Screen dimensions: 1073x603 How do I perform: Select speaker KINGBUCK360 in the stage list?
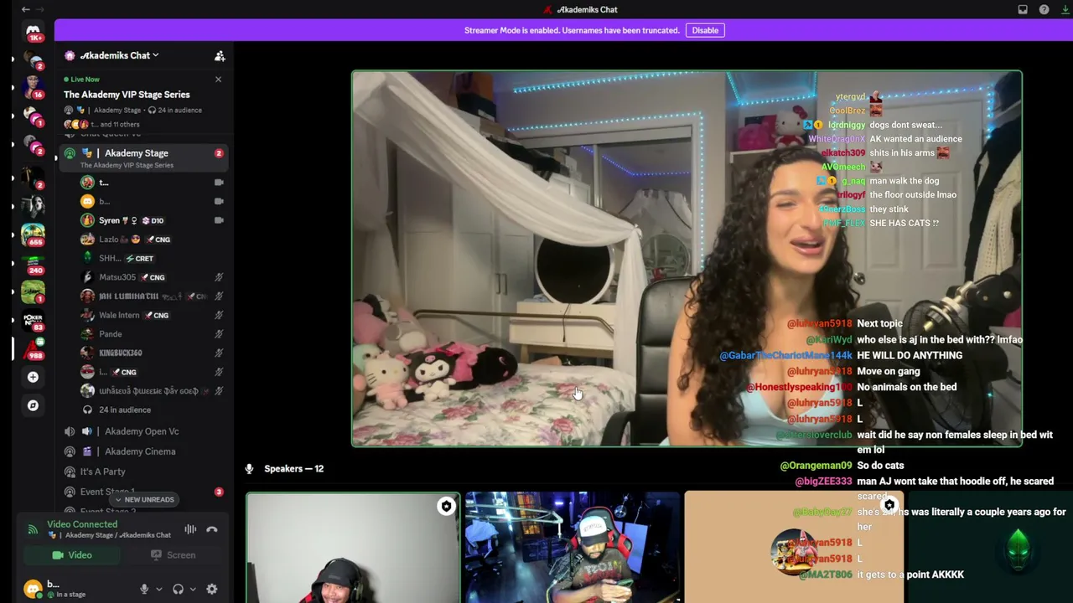tap(153, 353)
